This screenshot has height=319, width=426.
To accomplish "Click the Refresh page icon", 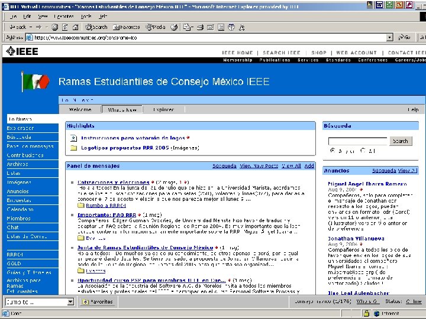I will pos(65,27).
